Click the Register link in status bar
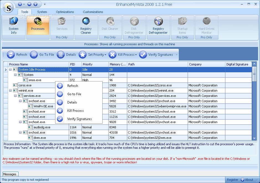The height and width of the screenshot is (183, 260). (x=233, y=180)
